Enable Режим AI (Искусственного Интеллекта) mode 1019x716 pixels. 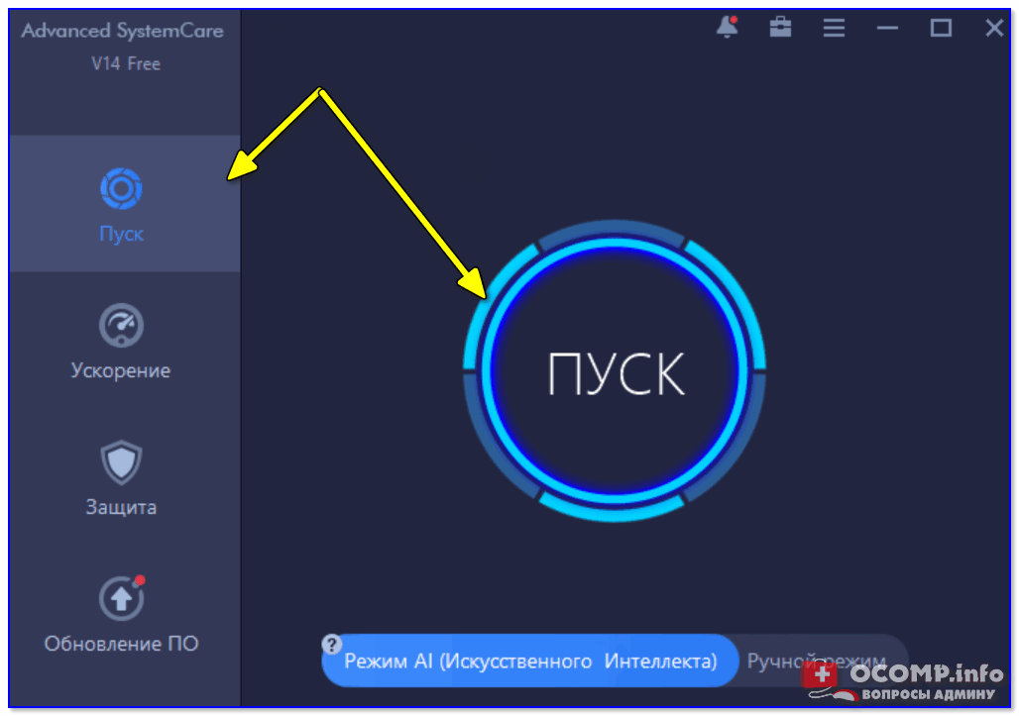530,661
